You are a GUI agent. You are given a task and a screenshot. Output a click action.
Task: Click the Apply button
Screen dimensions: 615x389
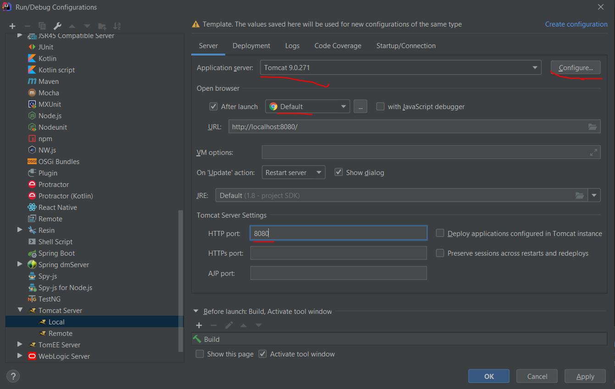[585, 376]
